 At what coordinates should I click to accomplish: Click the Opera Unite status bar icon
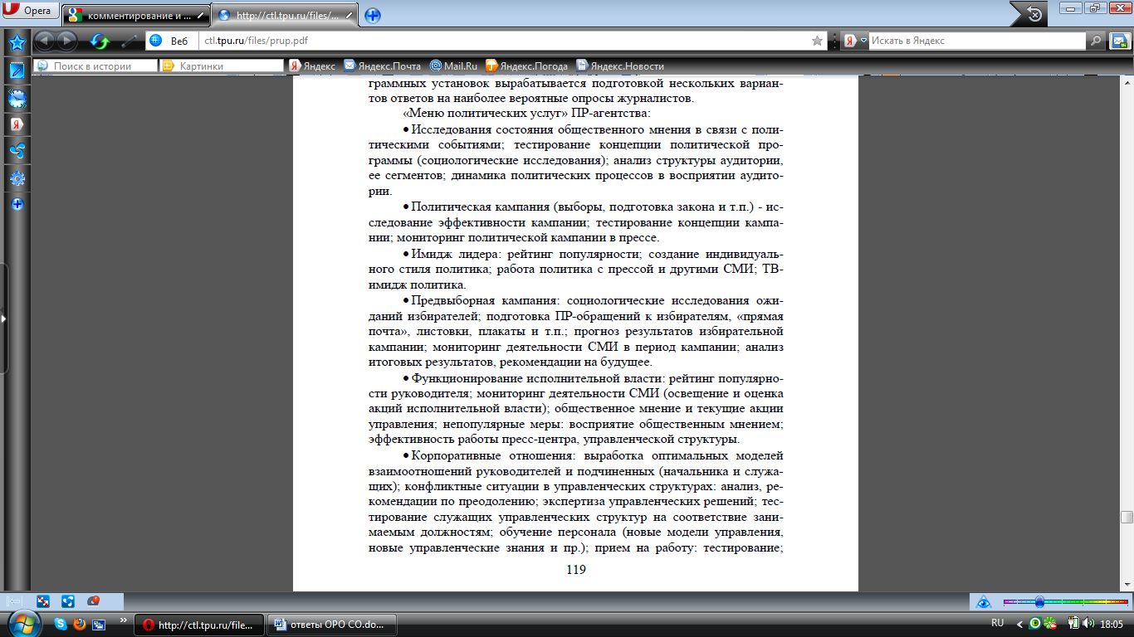point(68,601)
